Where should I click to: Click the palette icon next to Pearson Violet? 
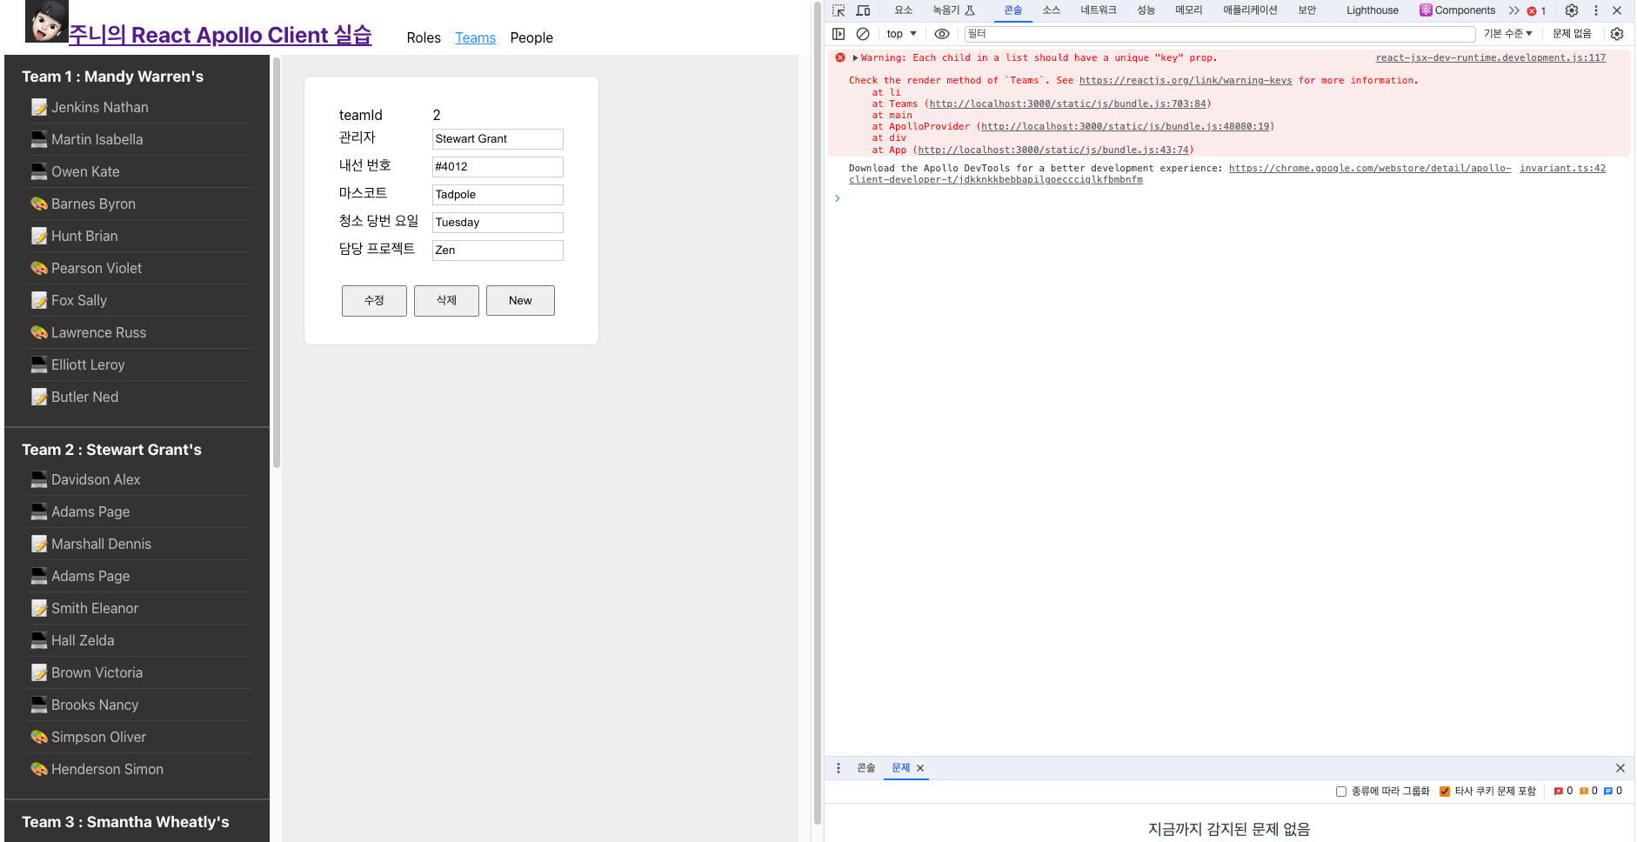pos(39,268)
